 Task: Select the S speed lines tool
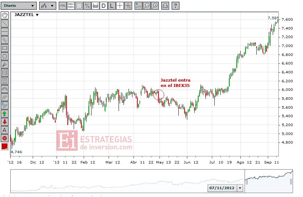5,105
